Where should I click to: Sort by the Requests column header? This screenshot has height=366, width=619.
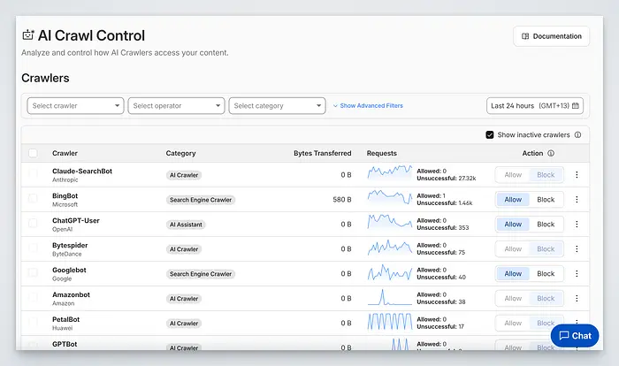(x=382, y=153)
